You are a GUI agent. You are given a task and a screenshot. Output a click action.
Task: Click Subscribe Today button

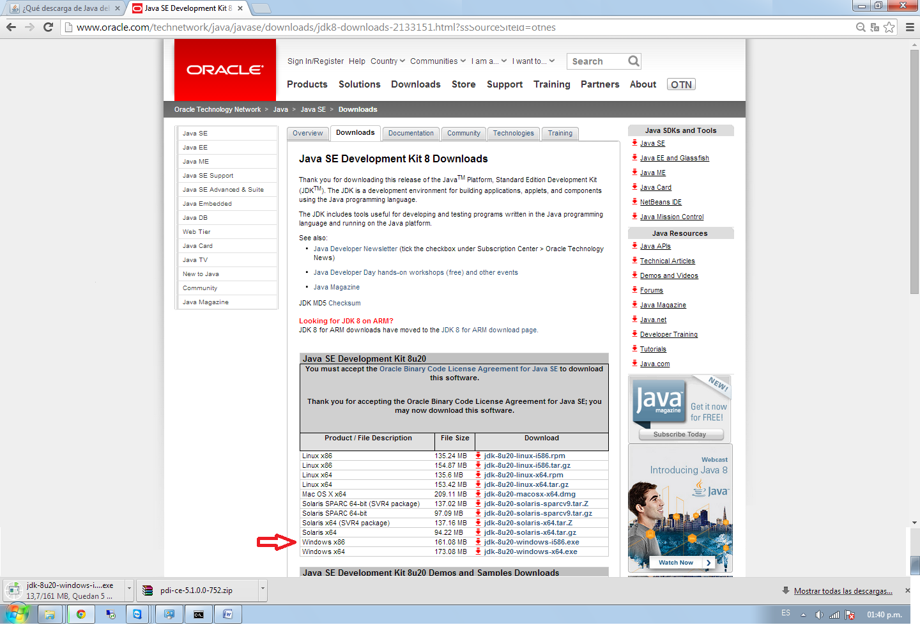[x=680, y=434]
